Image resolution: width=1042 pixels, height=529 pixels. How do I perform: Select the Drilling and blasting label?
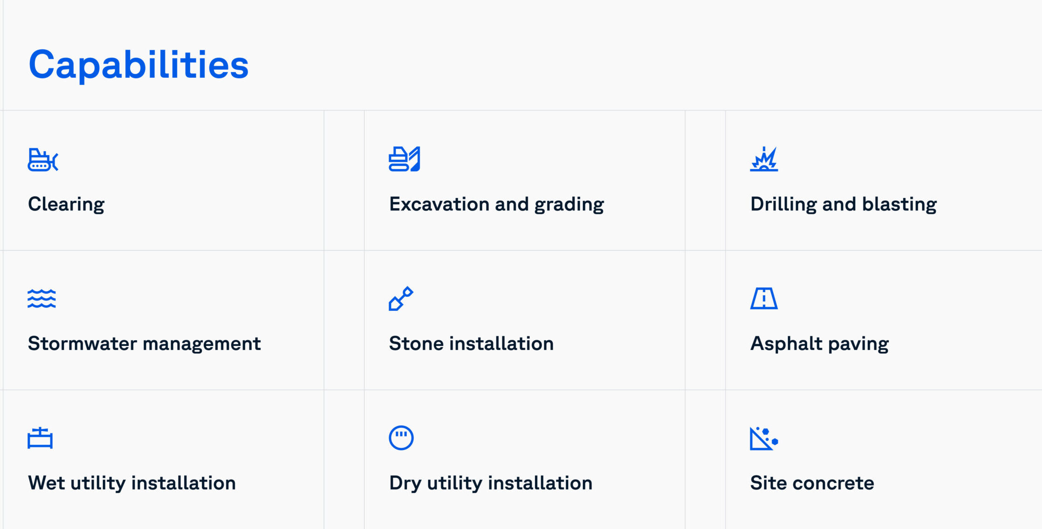click(843, 205)
